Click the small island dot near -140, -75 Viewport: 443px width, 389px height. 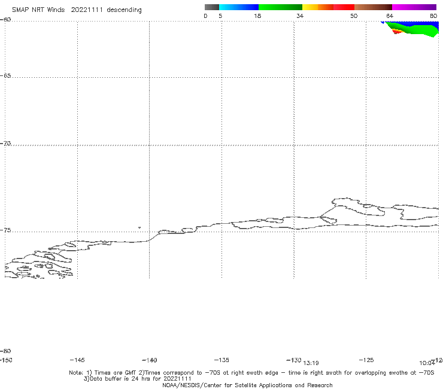(x=139, y=227)
